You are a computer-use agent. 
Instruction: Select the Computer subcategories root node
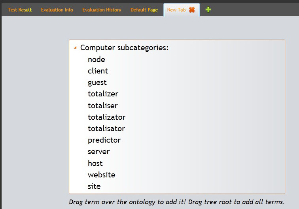(x=124, y=48)
